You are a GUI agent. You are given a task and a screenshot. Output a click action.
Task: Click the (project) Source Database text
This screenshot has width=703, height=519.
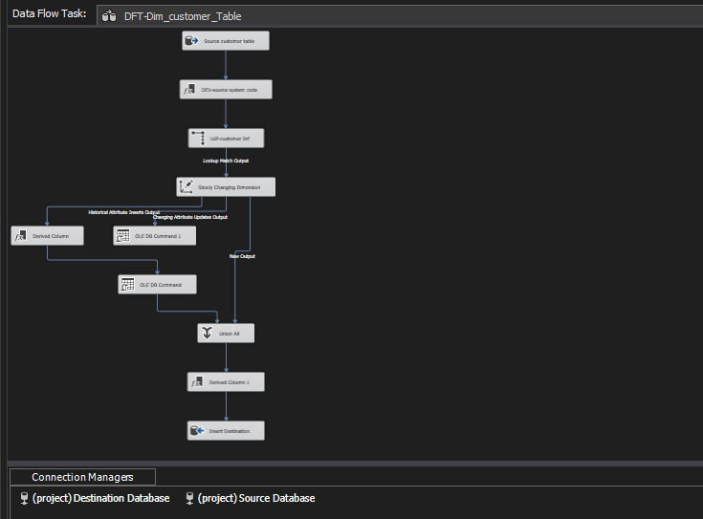pyautogui.click(x=256, y=498)
